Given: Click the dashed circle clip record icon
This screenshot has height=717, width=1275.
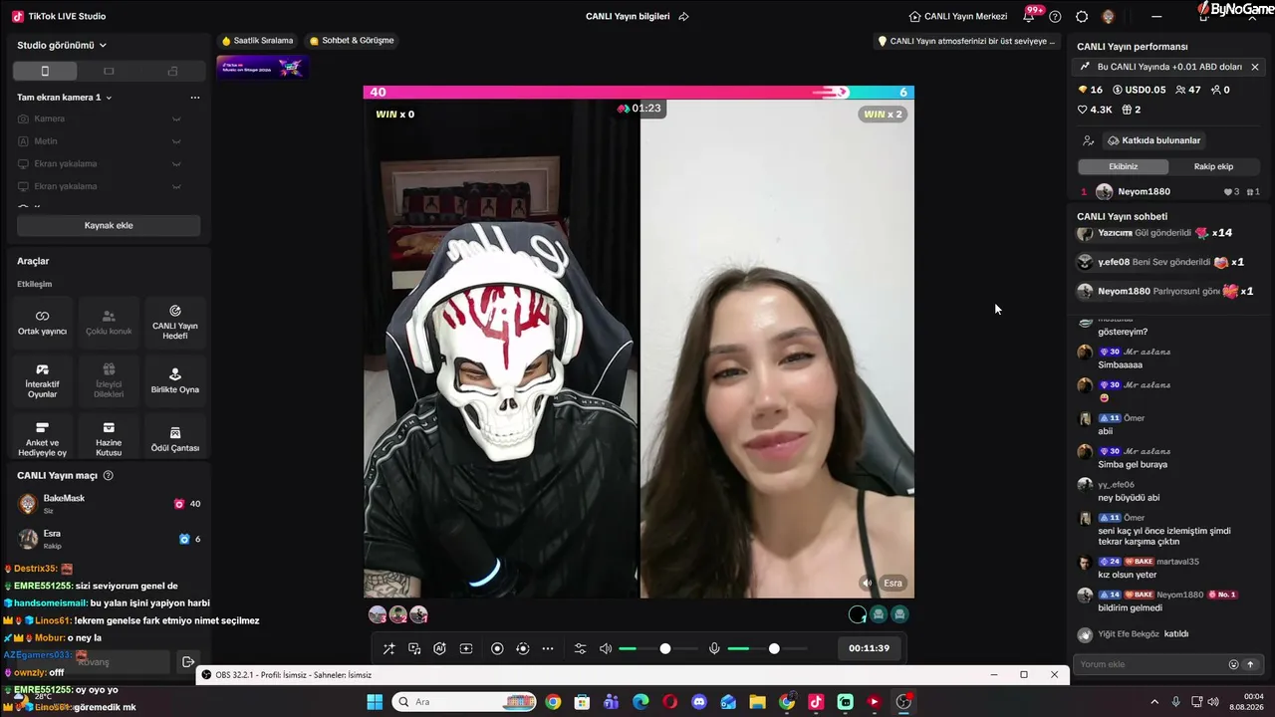Looking at the screenshot, I should pos(522,649).
